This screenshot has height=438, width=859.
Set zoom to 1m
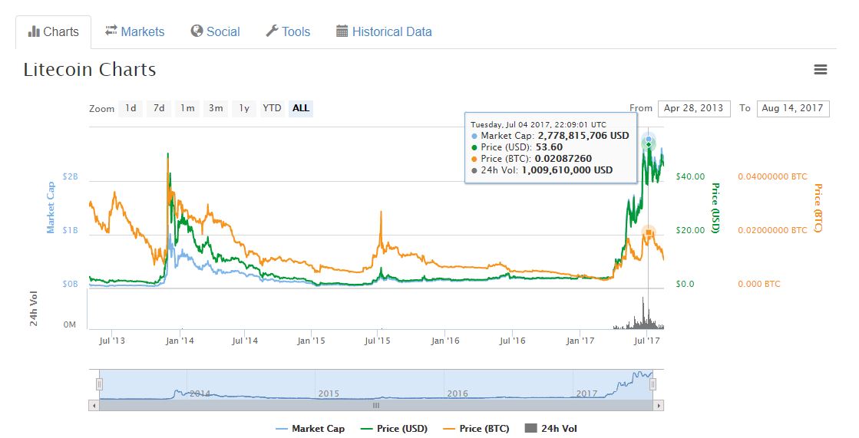click(188, 108)
